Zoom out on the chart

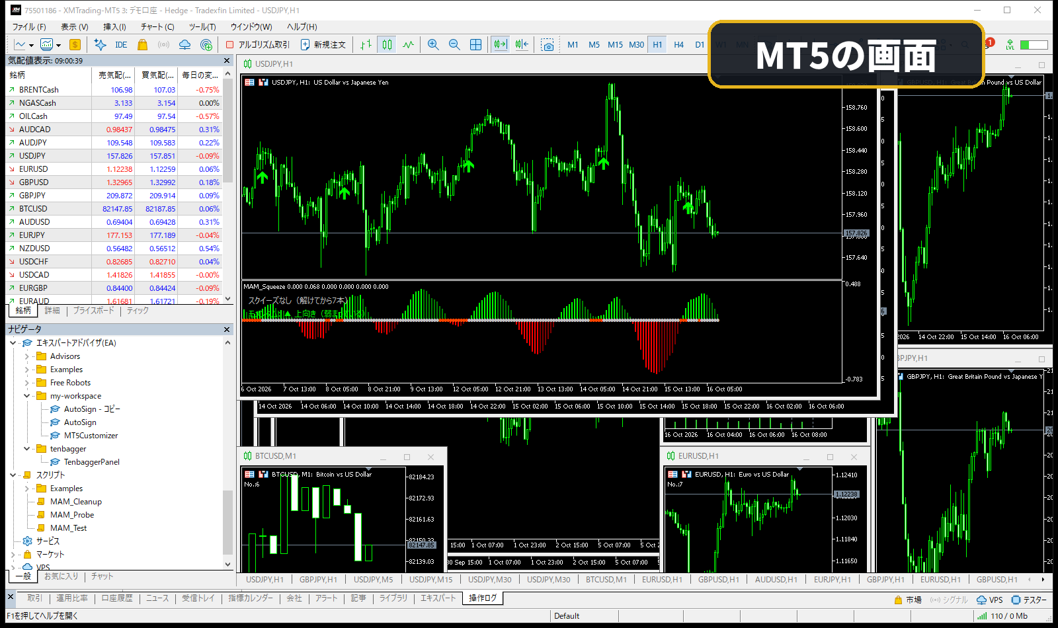[454, 45]
